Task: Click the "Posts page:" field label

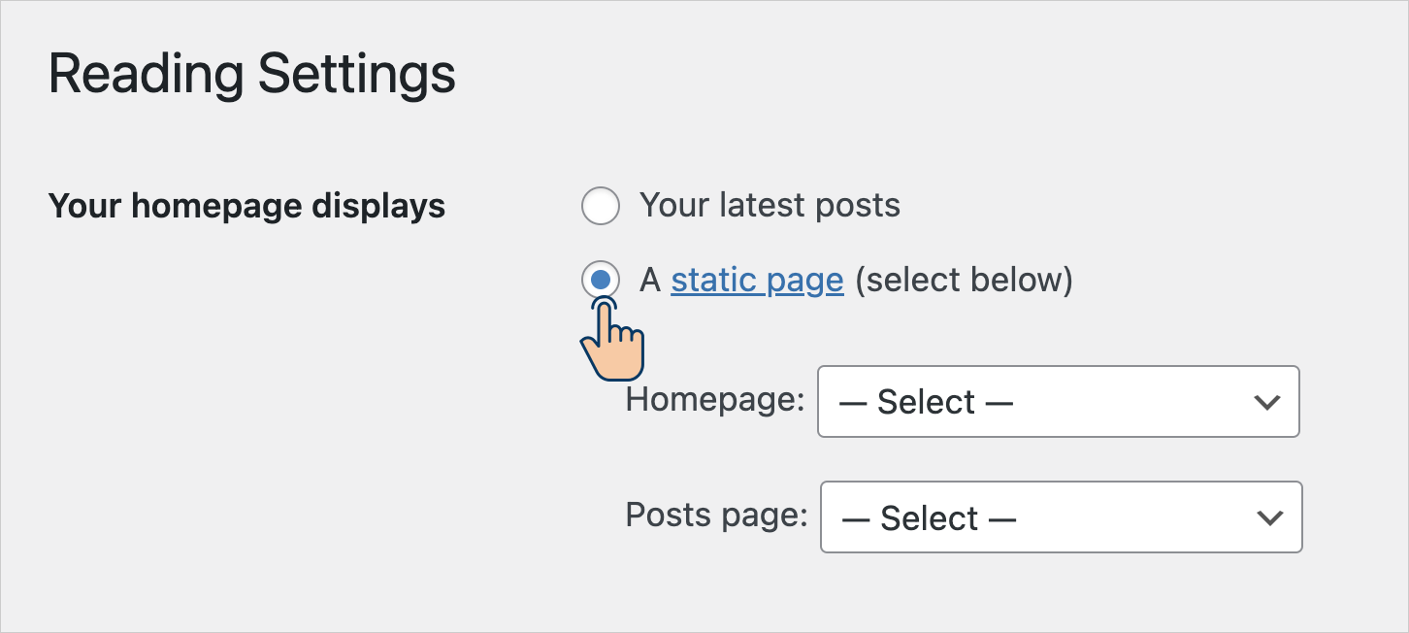Action: (x=716, y=515)
